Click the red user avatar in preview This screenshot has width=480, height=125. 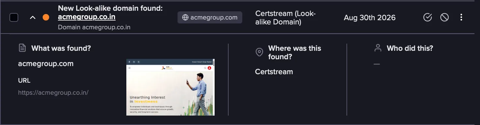pyautogui.click(x=209, y=68)
